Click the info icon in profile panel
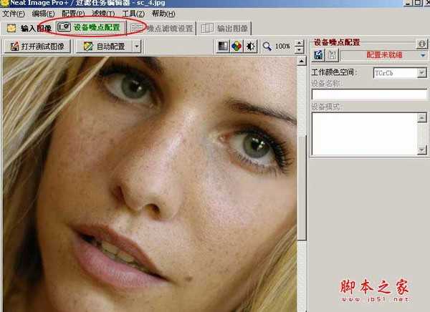 [x=423, y=43]
